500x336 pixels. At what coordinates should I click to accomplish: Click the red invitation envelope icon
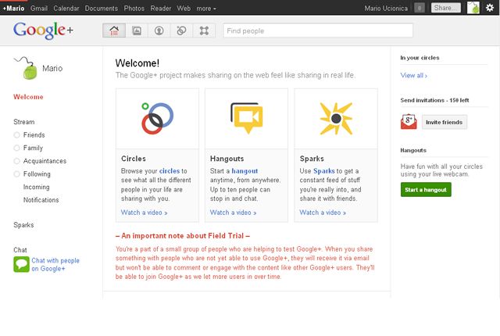[409, 121]
